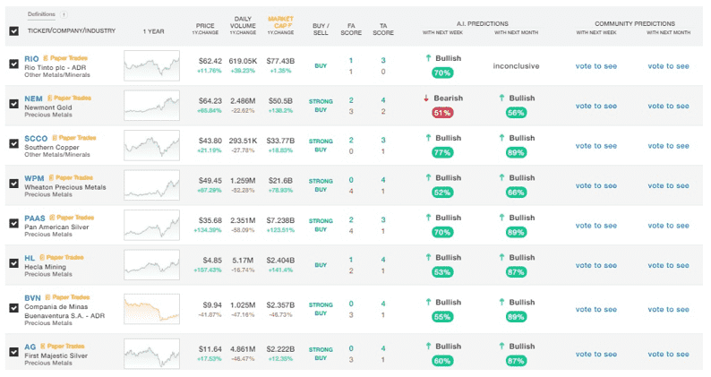Uncheck the HL row checkbox
The image size is (711, 377).
(14, 263)
